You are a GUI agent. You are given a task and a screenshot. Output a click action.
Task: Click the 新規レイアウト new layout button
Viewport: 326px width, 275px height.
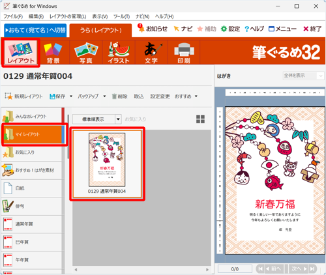point(24,96)
